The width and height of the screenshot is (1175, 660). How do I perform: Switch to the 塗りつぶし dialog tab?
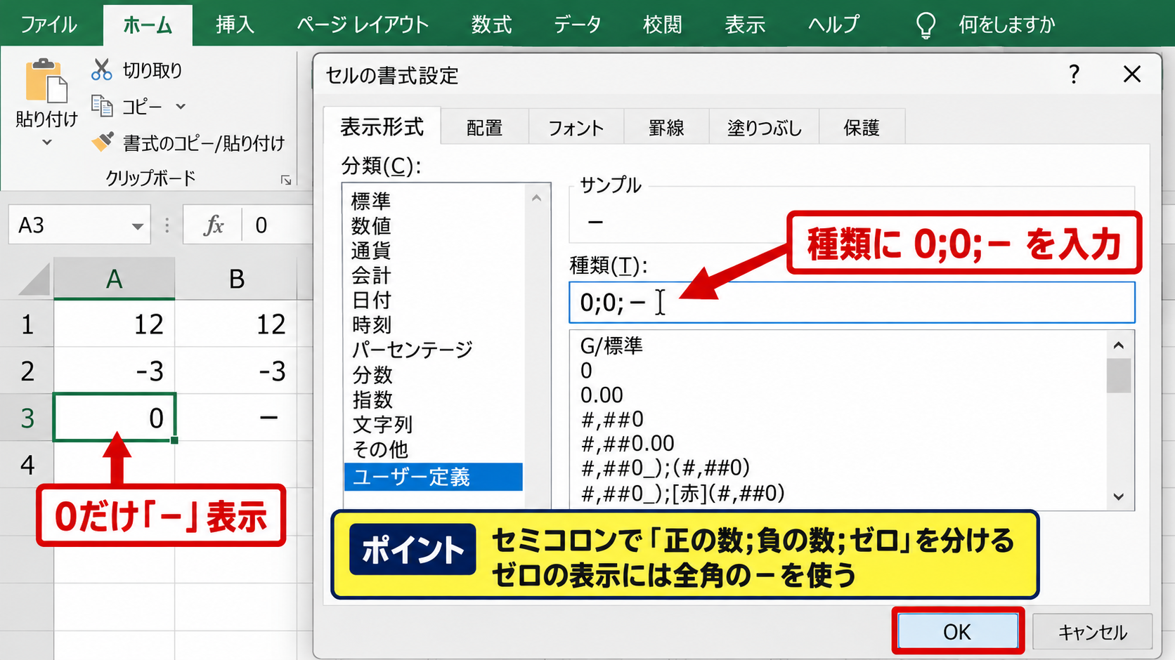click(764, 128)
